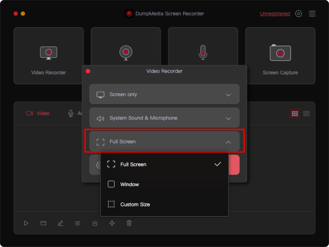Open settings gear icon in title bar
This screenshot has height=247, width=329.
coord(299,14)
